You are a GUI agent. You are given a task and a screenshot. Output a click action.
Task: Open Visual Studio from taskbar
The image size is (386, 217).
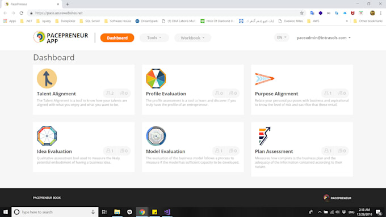[x=167, y=212]
